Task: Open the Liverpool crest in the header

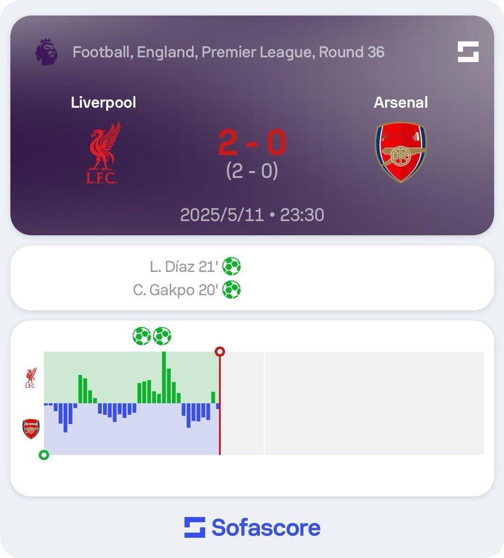Action: click(103, 153)
